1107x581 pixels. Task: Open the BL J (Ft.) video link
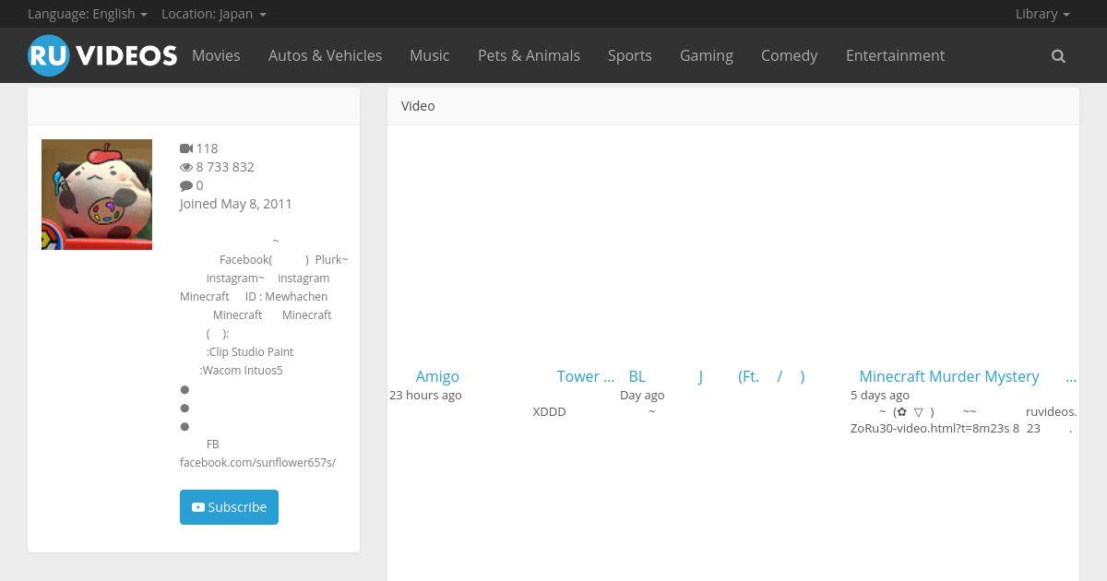pos(717,376)
